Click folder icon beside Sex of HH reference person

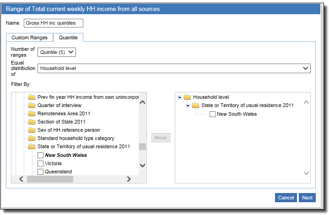(x=32, y=130)
